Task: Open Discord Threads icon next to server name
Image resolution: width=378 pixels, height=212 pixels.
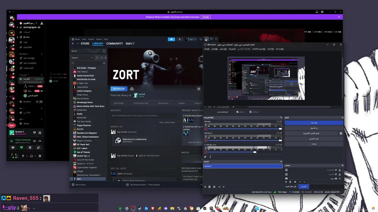Action: click(42, 23)
